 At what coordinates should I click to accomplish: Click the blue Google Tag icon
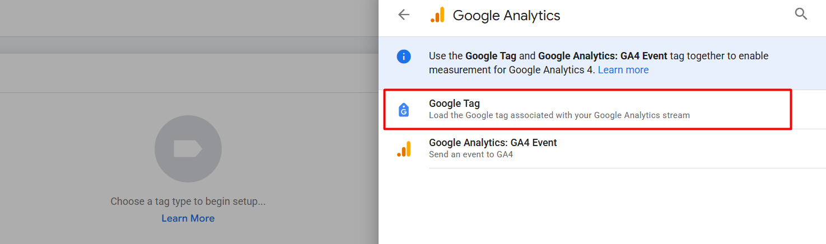[x=403, y=110]
